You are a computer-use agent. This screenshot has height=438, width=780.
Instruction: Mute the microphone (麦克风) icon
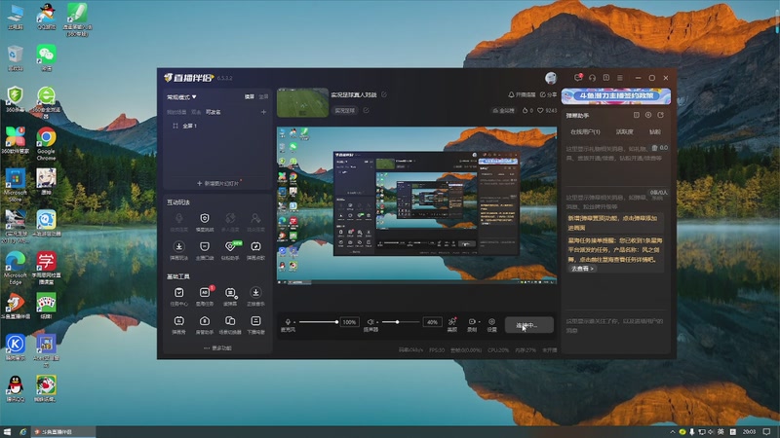(x=288, y=322)
